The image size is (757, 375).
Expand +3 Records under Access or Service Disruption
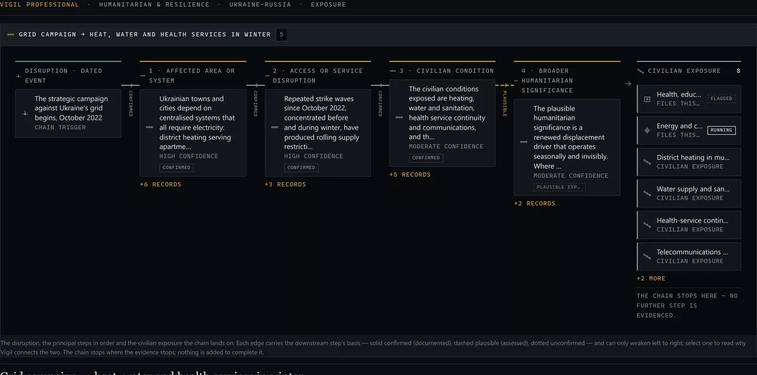pos(286,185)
